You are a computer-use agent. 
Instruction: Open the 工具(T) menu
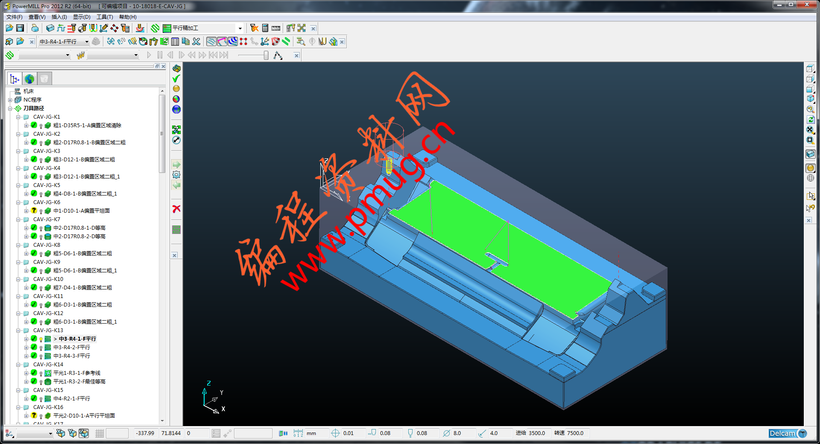coord(105,17)
